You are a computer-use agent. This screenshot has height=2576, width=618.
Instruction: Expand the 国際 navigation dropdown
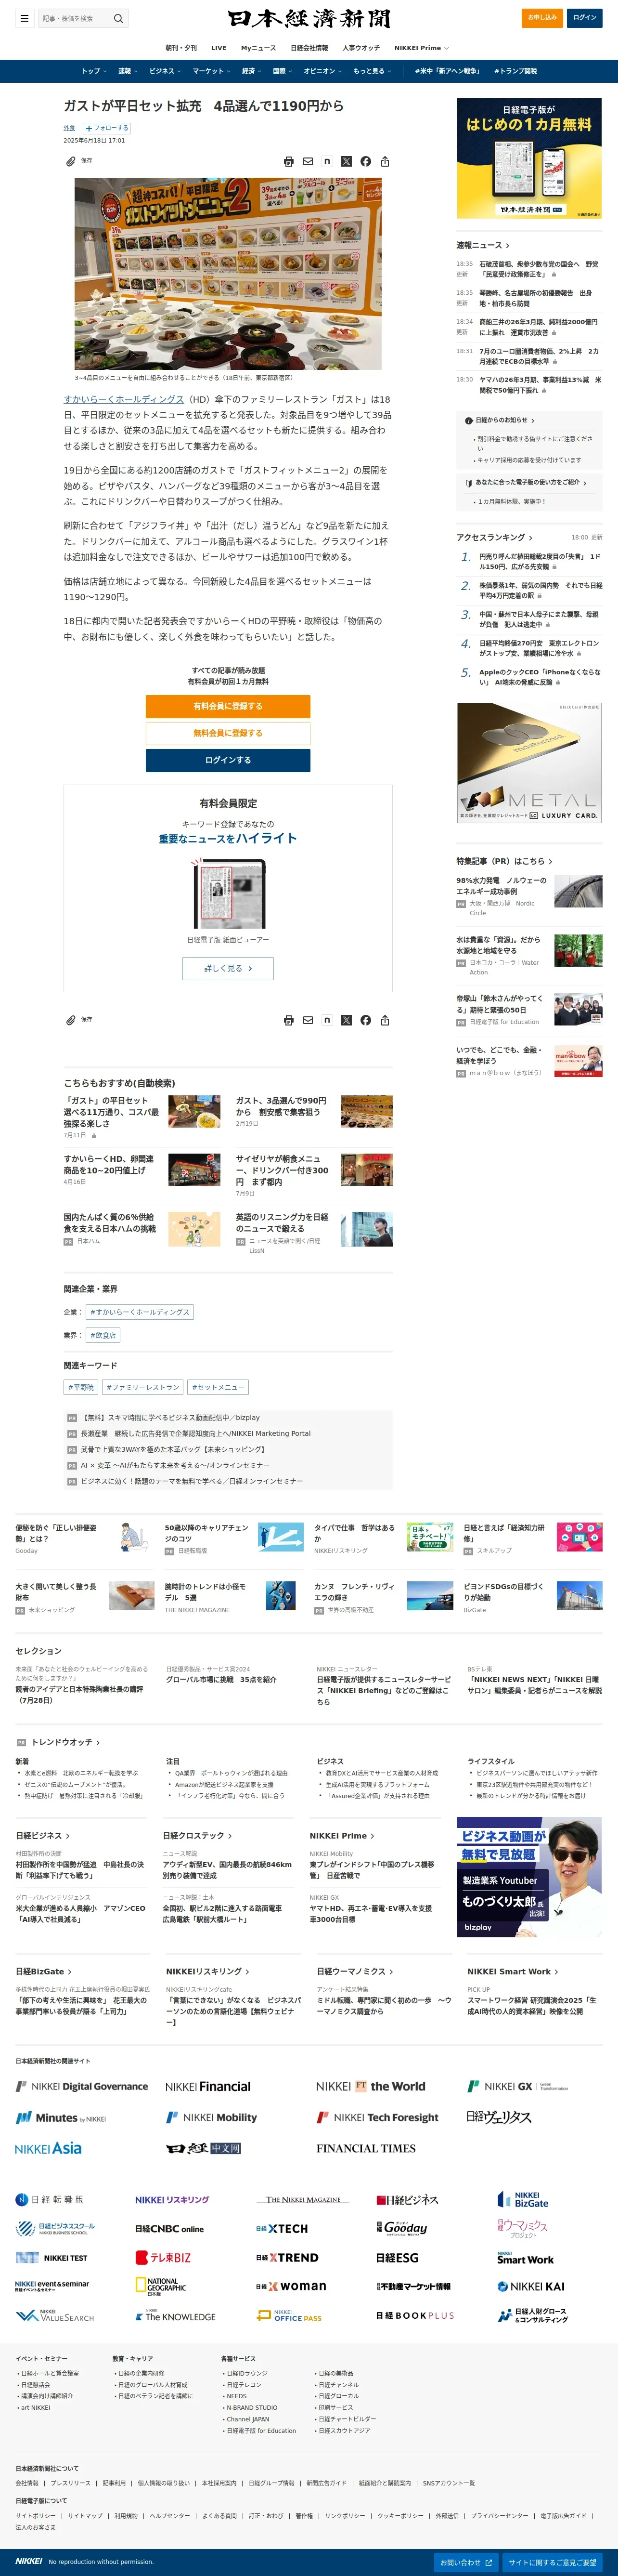[282, 71]
